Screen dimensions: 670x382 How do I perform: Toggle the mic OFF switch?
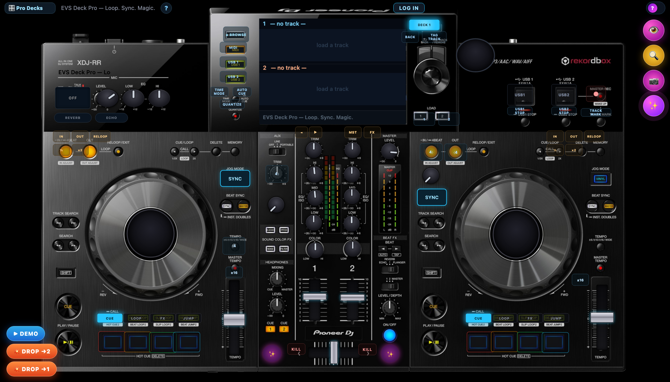[x=73, y=98]
